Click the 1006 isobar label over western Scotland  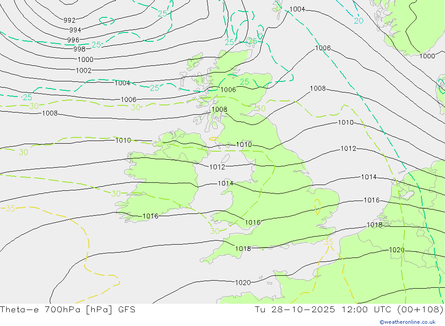click(x=228, y=90)
